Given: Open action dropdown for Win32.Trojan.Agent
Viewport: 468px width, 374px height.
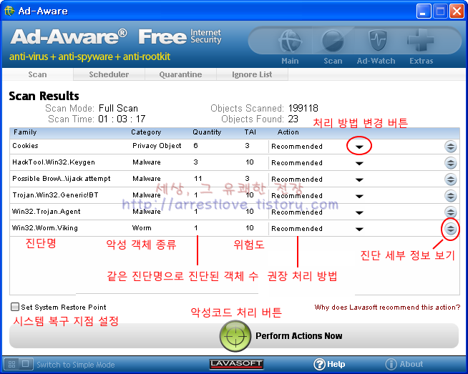Looking at the screenshot, I should (x=359, y=212).
